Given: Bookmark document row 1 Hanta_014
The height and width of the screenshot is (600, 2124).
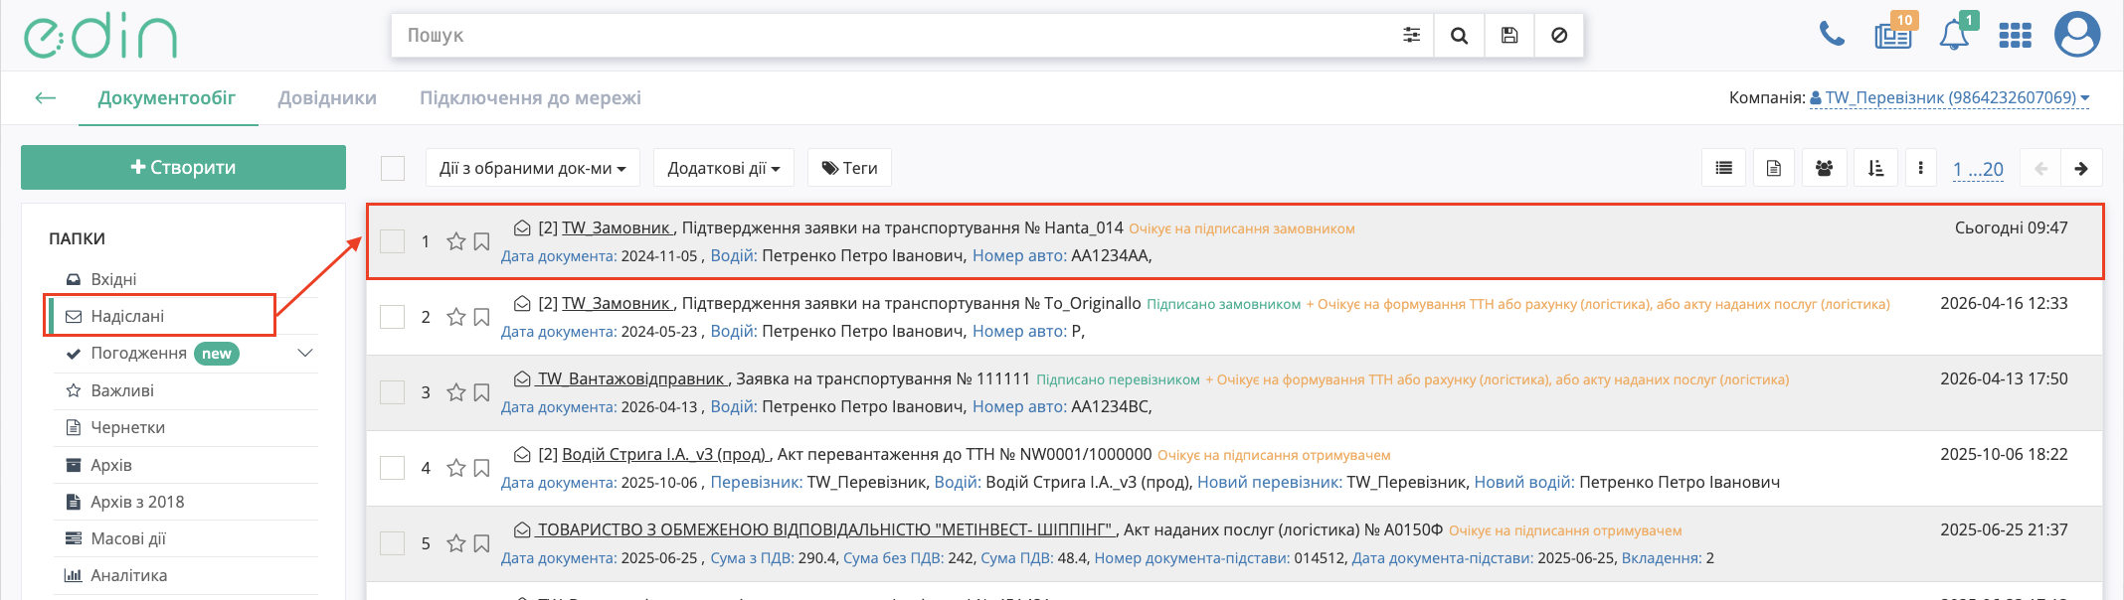Looking at the screenshot, I should tap(482, 241).
